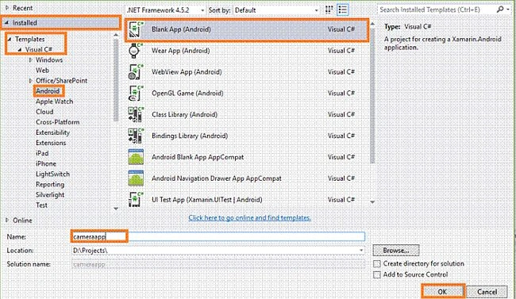The image size is (516, 299).
Task: Select WebView App (Android) template row
Action: tap(247, 72)
